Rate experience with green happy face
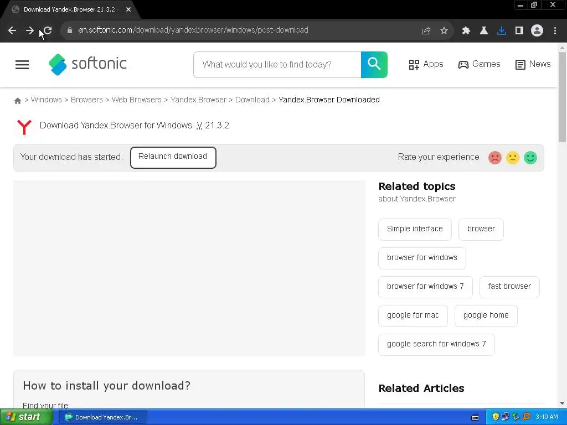This screenshot has height=425, width=567. click(x=530, y=158)
